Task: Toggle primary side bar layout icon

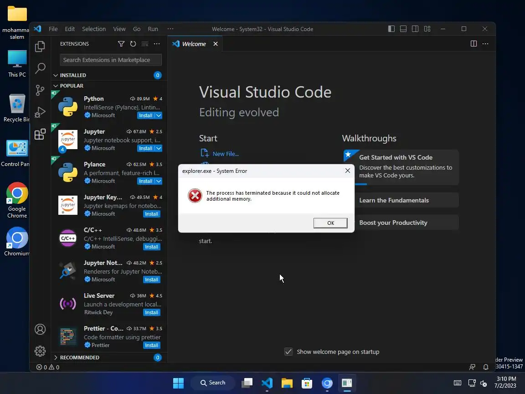Action: point(391,29)
